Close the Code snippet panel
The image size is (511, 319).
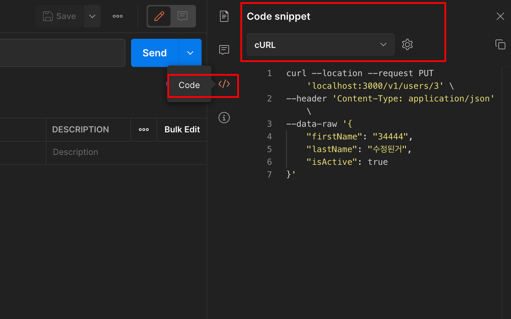501,16
